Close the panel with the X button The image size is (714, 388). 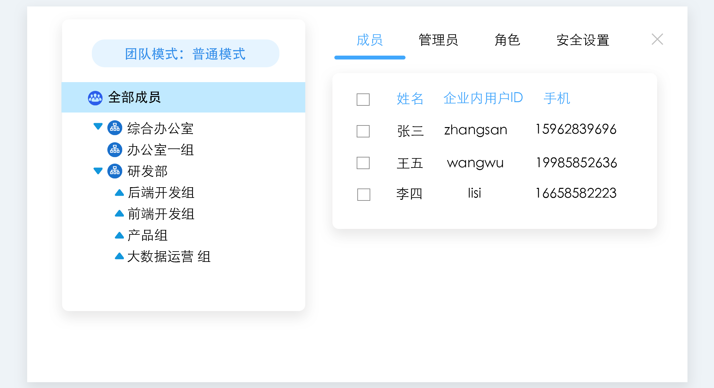coord(657,39)
